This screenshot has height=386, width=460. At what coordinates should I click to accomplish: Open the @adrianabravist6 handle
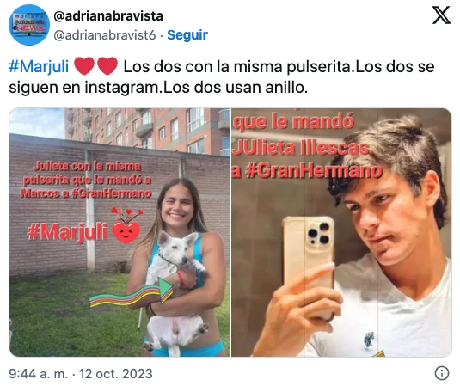(104, 35)
